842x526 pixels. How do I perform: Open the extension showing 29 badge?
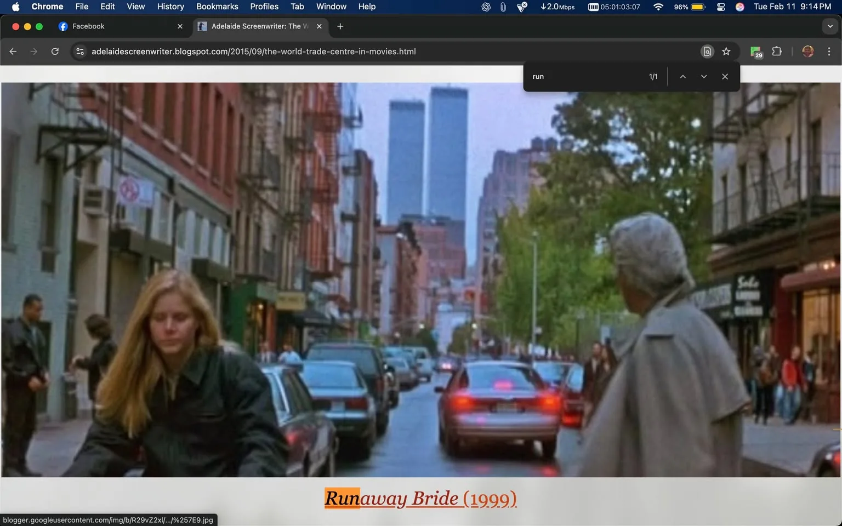(x=755, y=51)
